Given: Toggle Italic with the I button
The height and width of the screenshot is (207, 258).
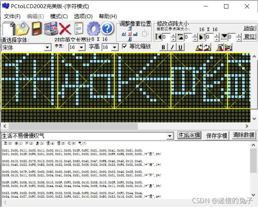Looking at the screenshot, I should 172,47.
